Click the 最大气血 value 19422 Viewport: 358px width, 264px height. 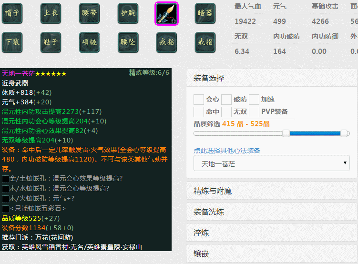(245, 21)
